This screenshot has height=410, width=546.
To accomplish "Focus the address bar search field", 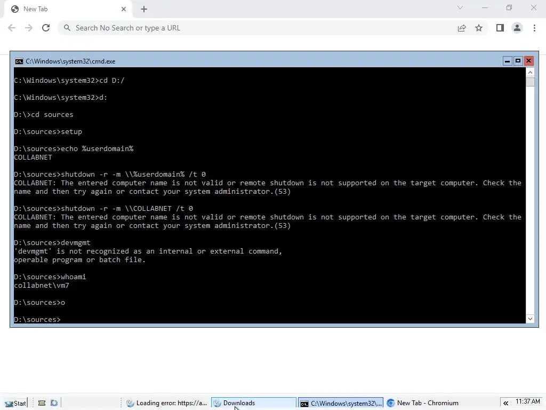I will click(258, 28).
